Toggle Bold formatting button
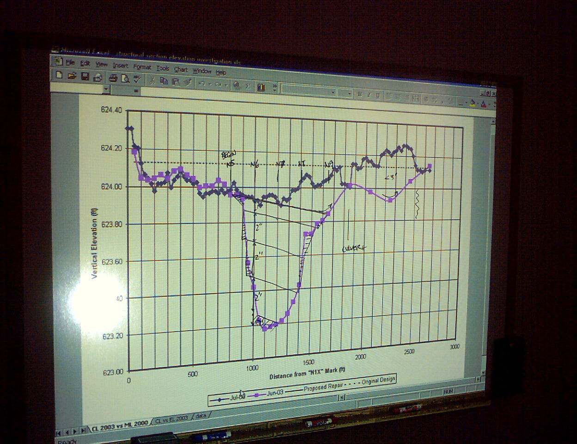This screenshot has height=444, width=577. click(359, 94)
